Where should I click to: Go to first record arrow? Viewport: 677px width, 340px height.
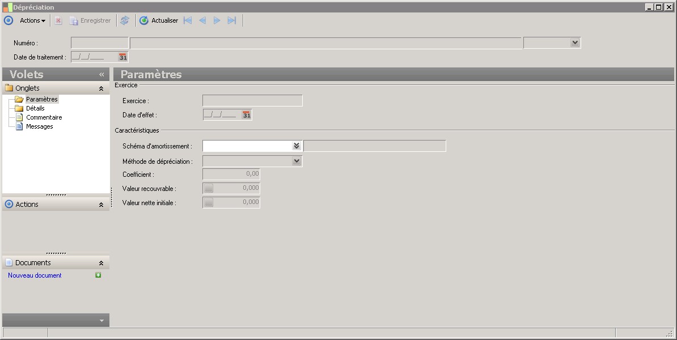point(188,20)
